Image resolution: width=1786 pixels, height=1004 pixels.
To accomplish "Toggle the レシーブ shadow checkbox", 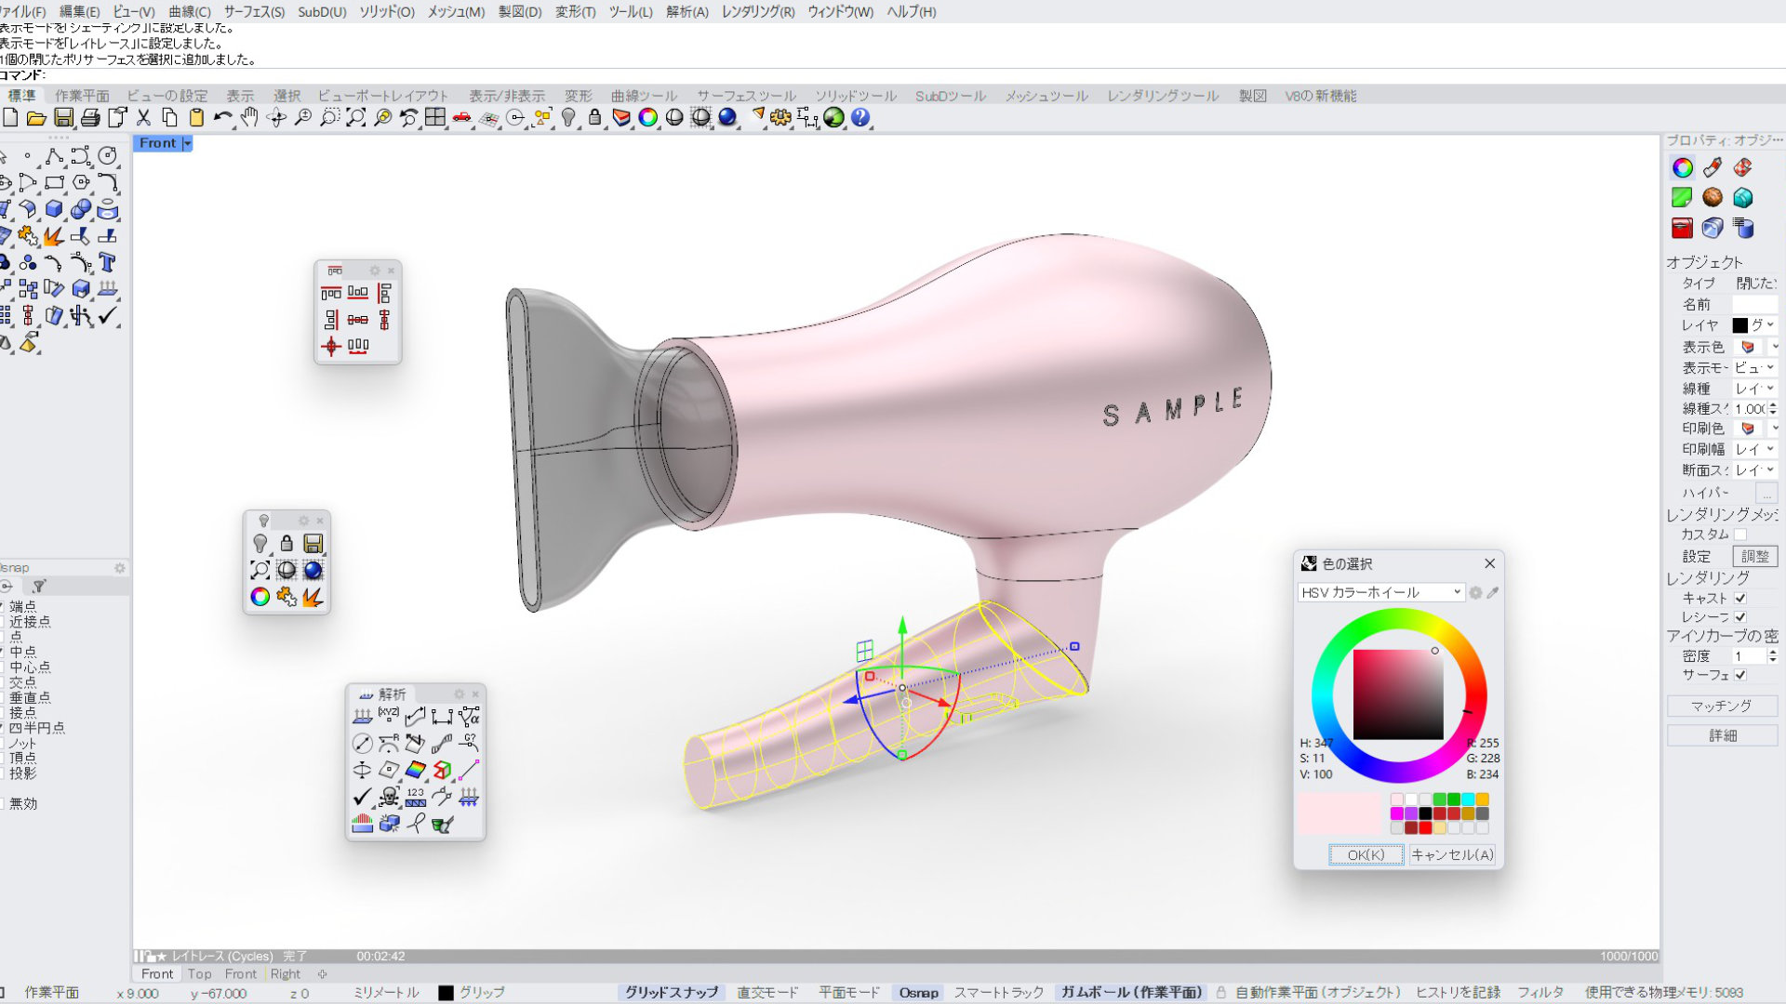I will pyautogui.click(x=1740, y=617).
